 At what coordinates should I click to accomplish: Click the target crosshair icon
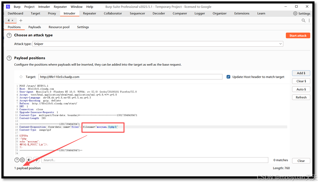[21, 77]
